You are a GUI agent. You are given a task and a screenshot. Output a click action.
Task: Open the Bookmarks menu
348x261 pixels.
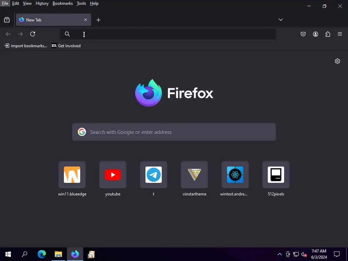[x=63, y=3]
